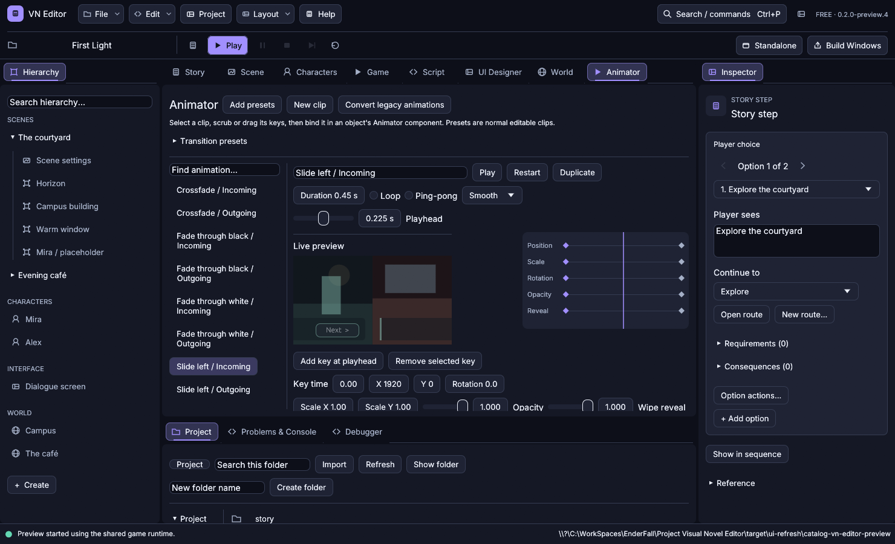Open the Edit menu

click(152, 14)
